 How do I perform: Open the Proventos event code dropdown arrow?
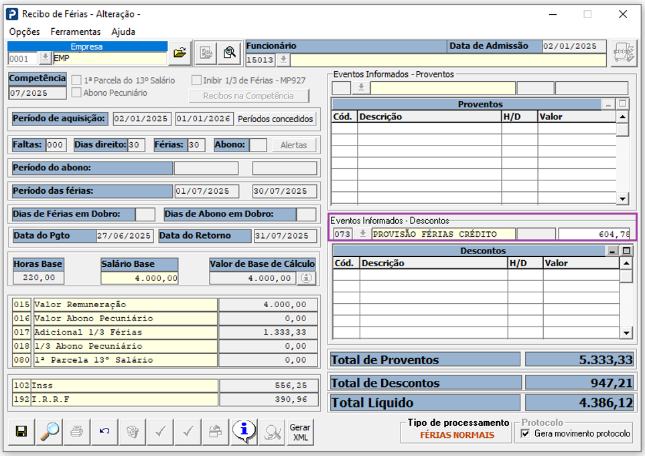(x=361, y=88)
